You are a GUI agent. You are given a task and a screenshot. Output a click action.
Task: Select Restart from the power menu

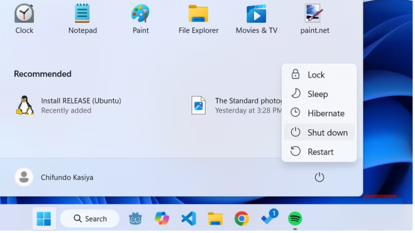click(x=319, y=152)
